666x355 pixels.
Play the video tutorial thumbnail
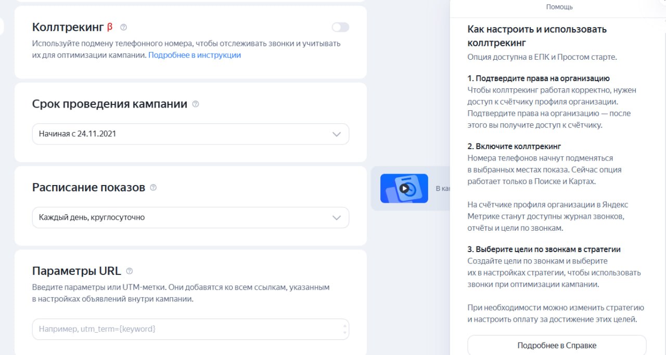(x=404, y=188)
